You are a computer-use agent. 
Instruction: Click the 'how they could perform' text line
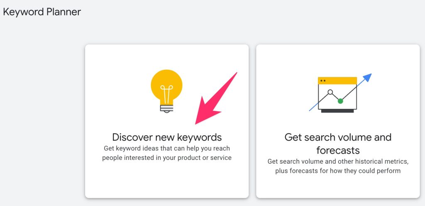coord(338,171)
